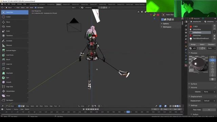This screenshot has height=122, width=217.
Task: Select the Poly Build tool
Action: click(x=15, y=73)
